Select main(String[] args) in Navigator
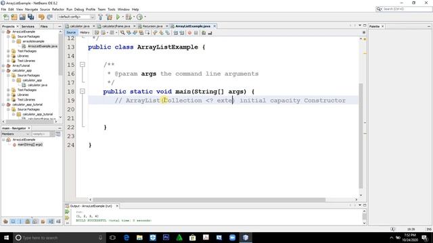433x243 pixels. [x=30, y=144]
